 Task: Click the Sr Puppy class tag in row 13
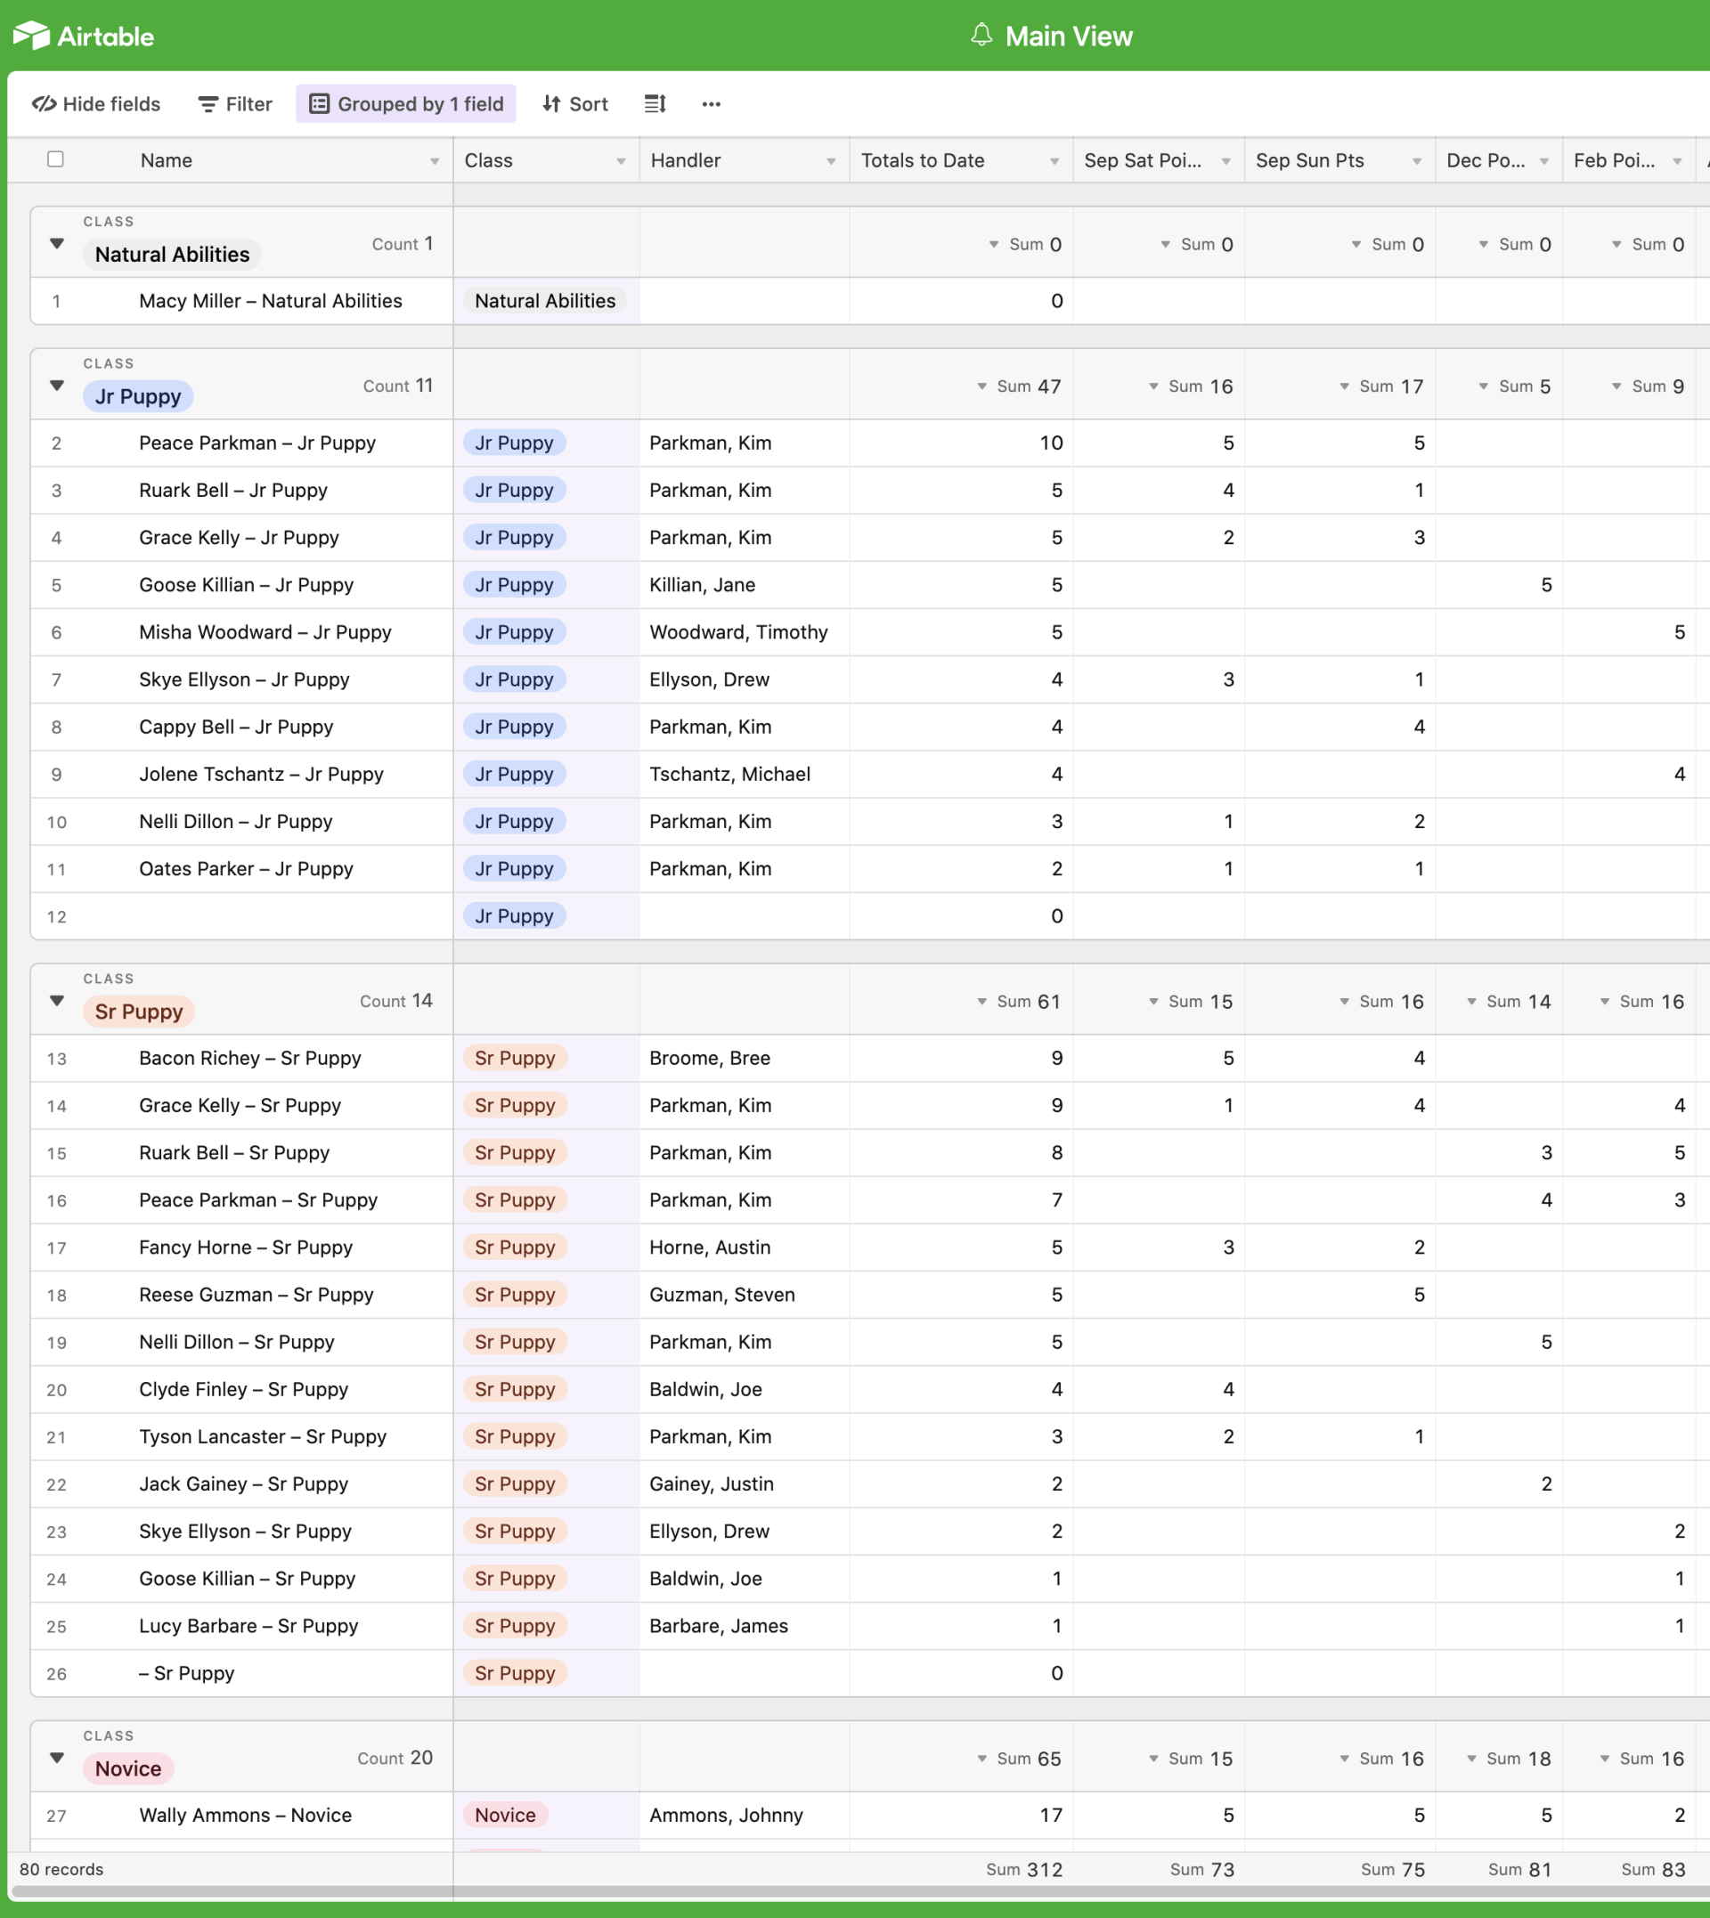515,1059
